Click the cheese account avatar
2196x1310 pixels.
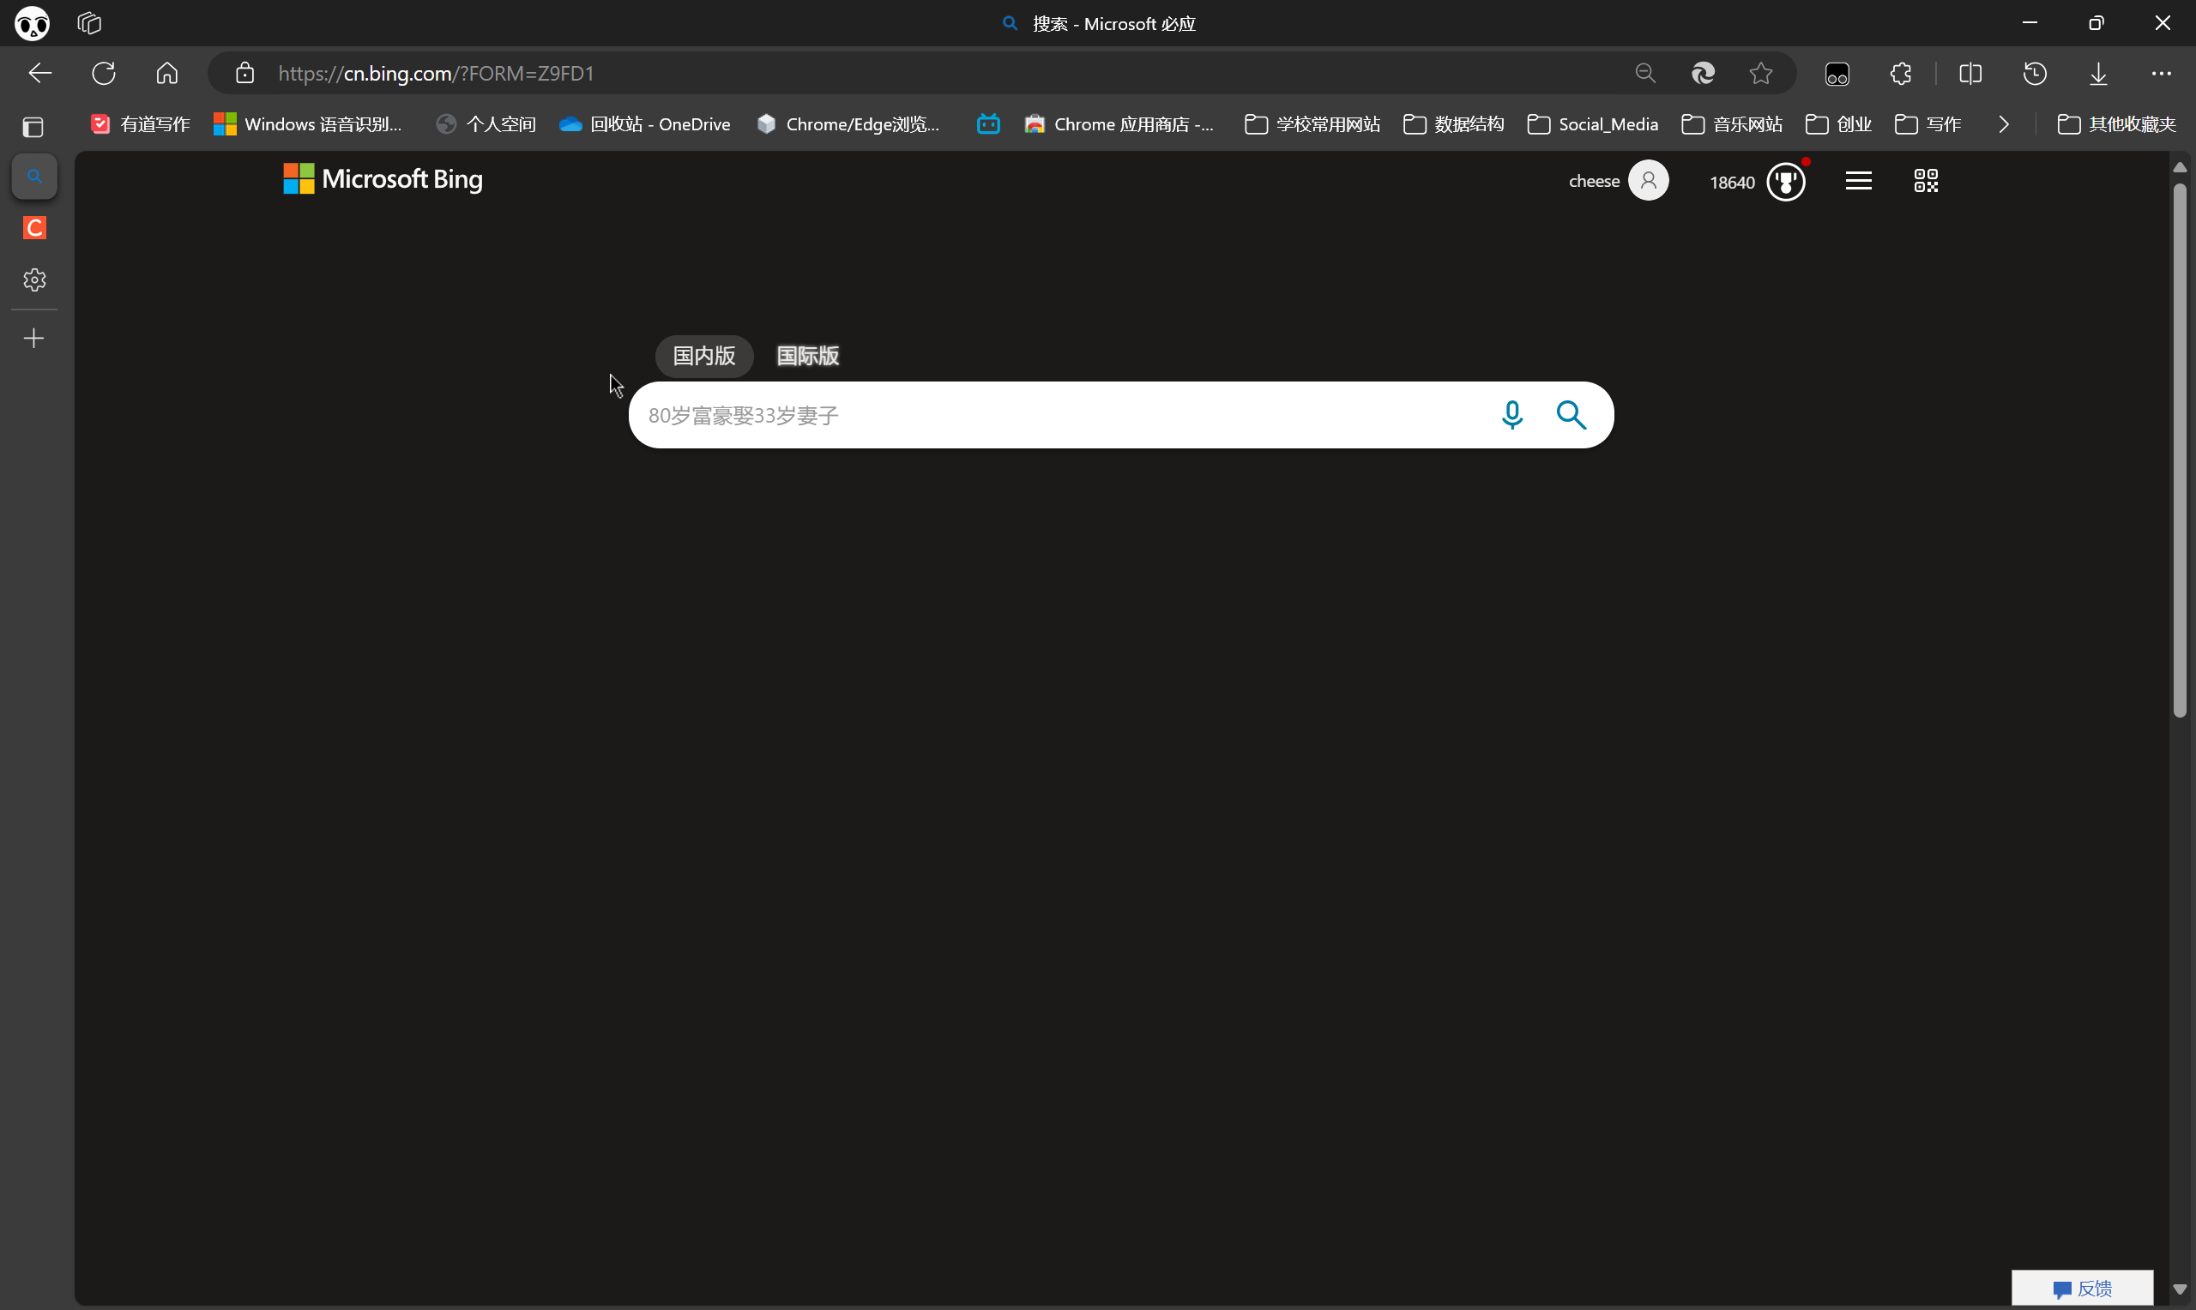point(1648,181)
